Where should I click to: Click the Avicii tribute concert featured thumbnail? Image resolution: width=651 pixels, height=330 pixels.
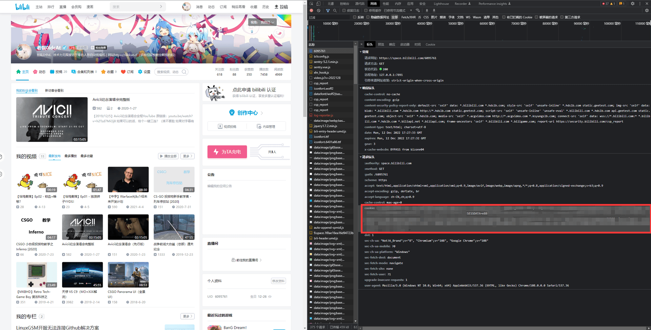click(x=52, y=119)
